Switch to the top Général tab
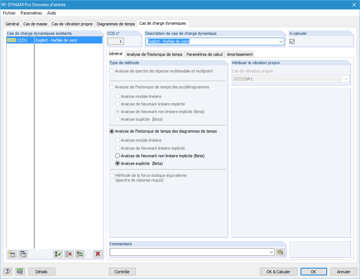 (x=12, y=24)
